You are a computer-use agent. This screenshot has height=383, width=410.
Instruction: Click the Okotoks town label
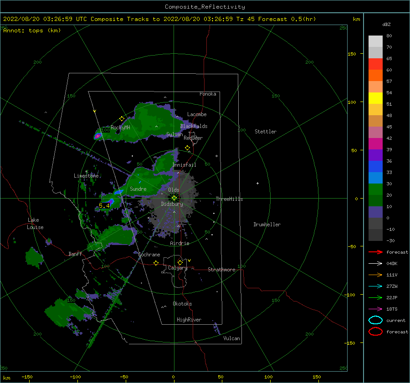pyautogui.click(x=182, y=304)
